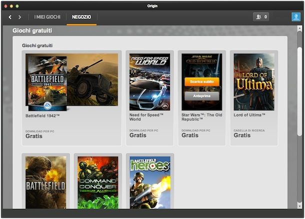Screen dimensions: 305x219
Task: Open the user profile avatar
Action: tap(296, 17)
